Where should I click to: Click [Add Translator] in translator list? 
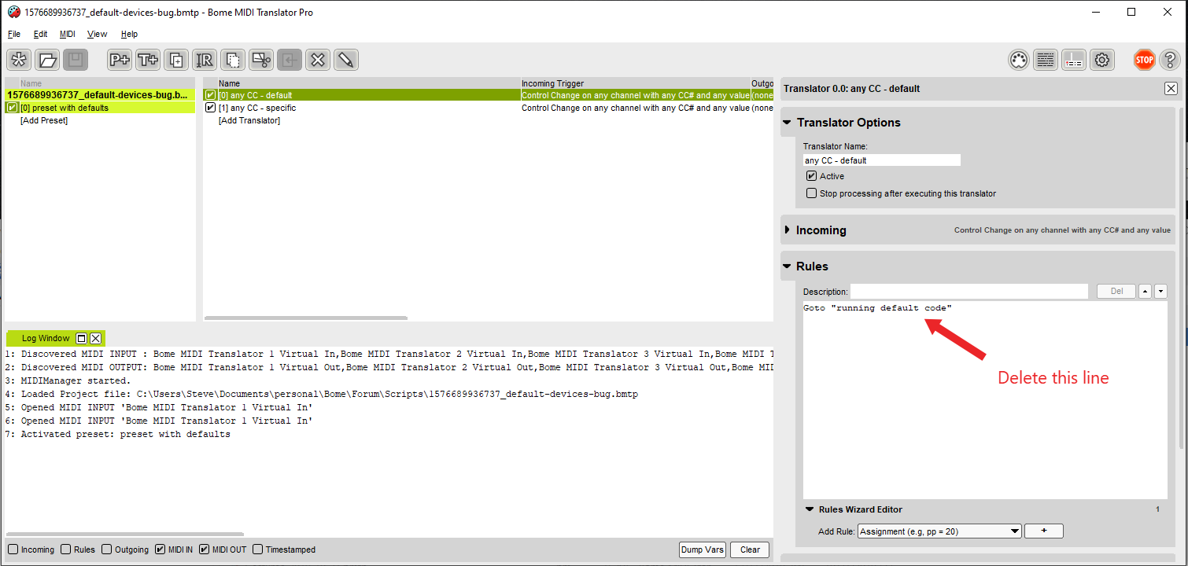coord(249,120)
